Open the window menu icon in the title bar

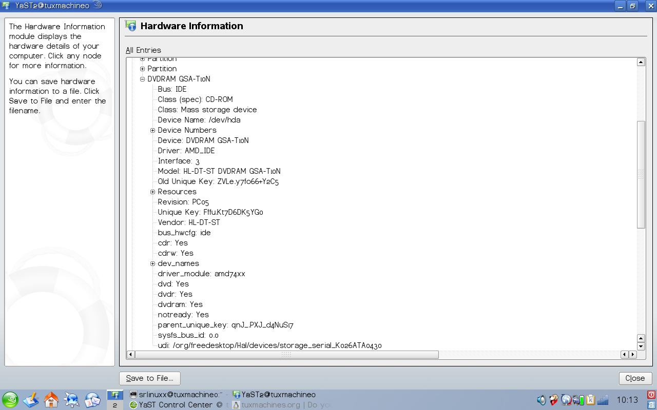(x=6, y=6)
